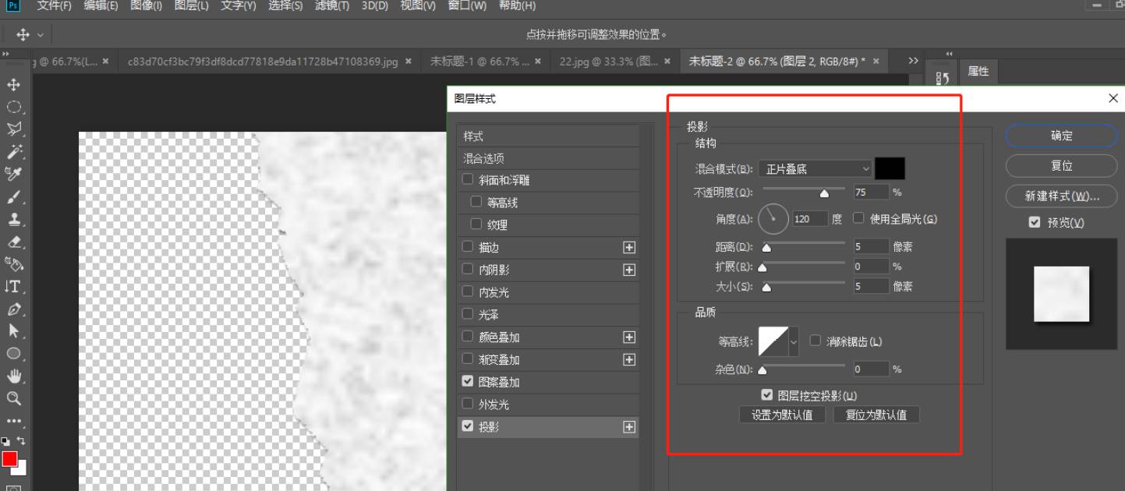This screenshot has height=491, width=1125.
Task: Open the collapsed panel icon beside 属性
Action: [x=942, y=78]
